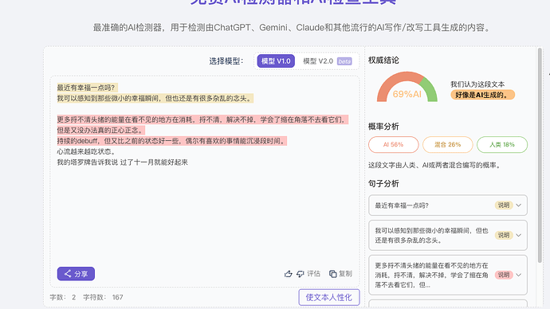
Task: Click the 69%AI gauge chart
Action: pos(407,87)
